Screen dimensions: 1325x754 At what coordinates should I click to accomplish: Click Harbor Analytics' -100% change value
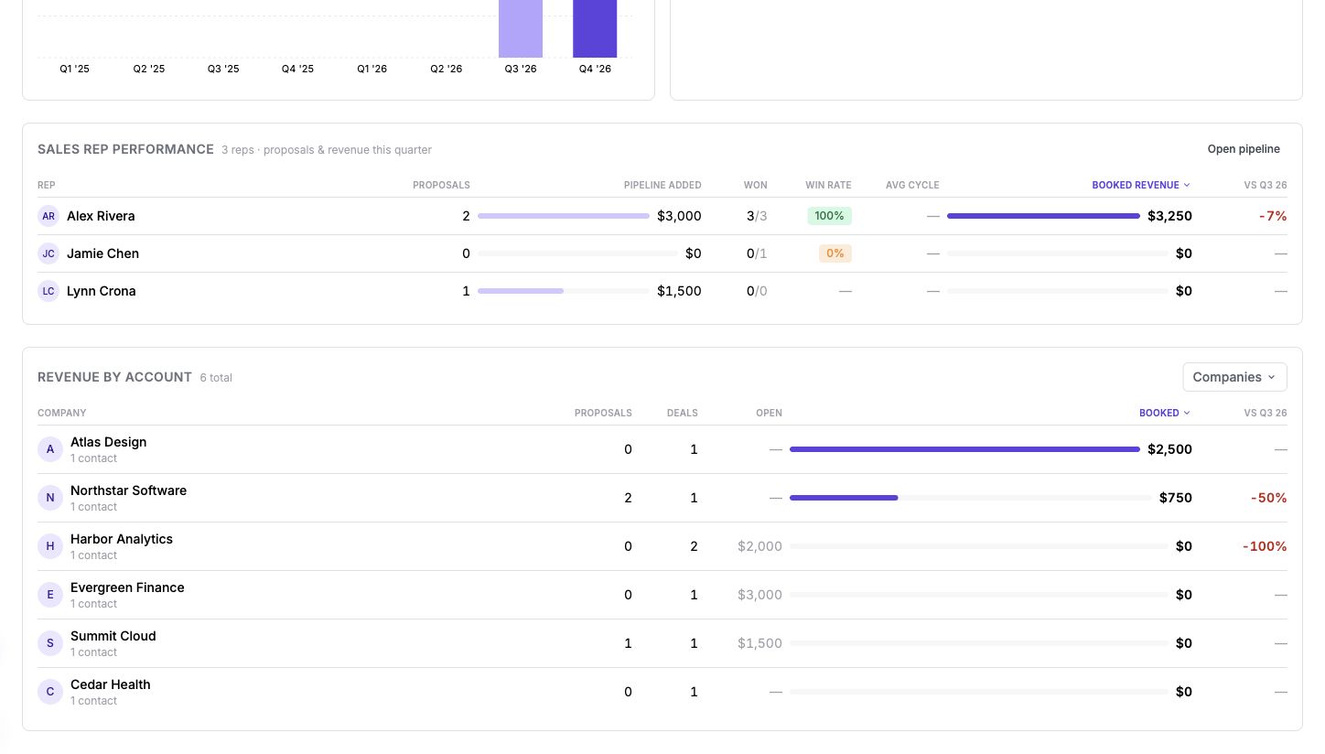(x=1265, y=546)
